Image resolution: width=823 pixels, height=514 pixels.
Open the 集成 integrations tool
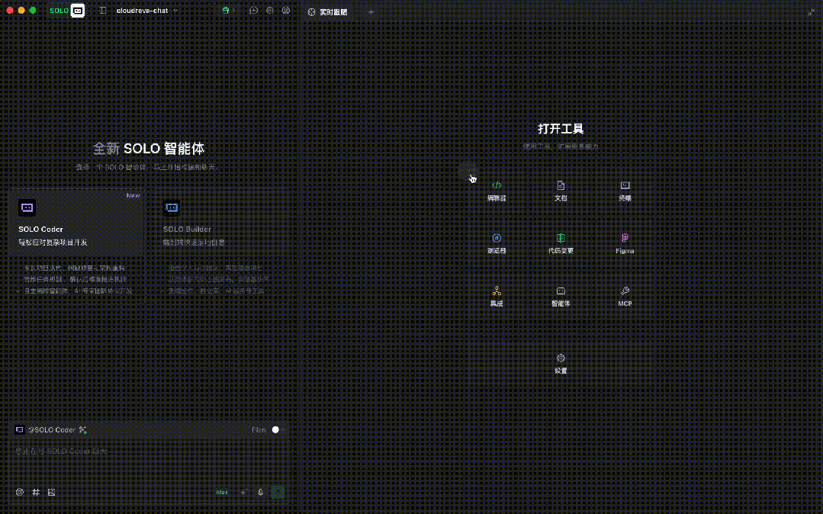point(496,296)
